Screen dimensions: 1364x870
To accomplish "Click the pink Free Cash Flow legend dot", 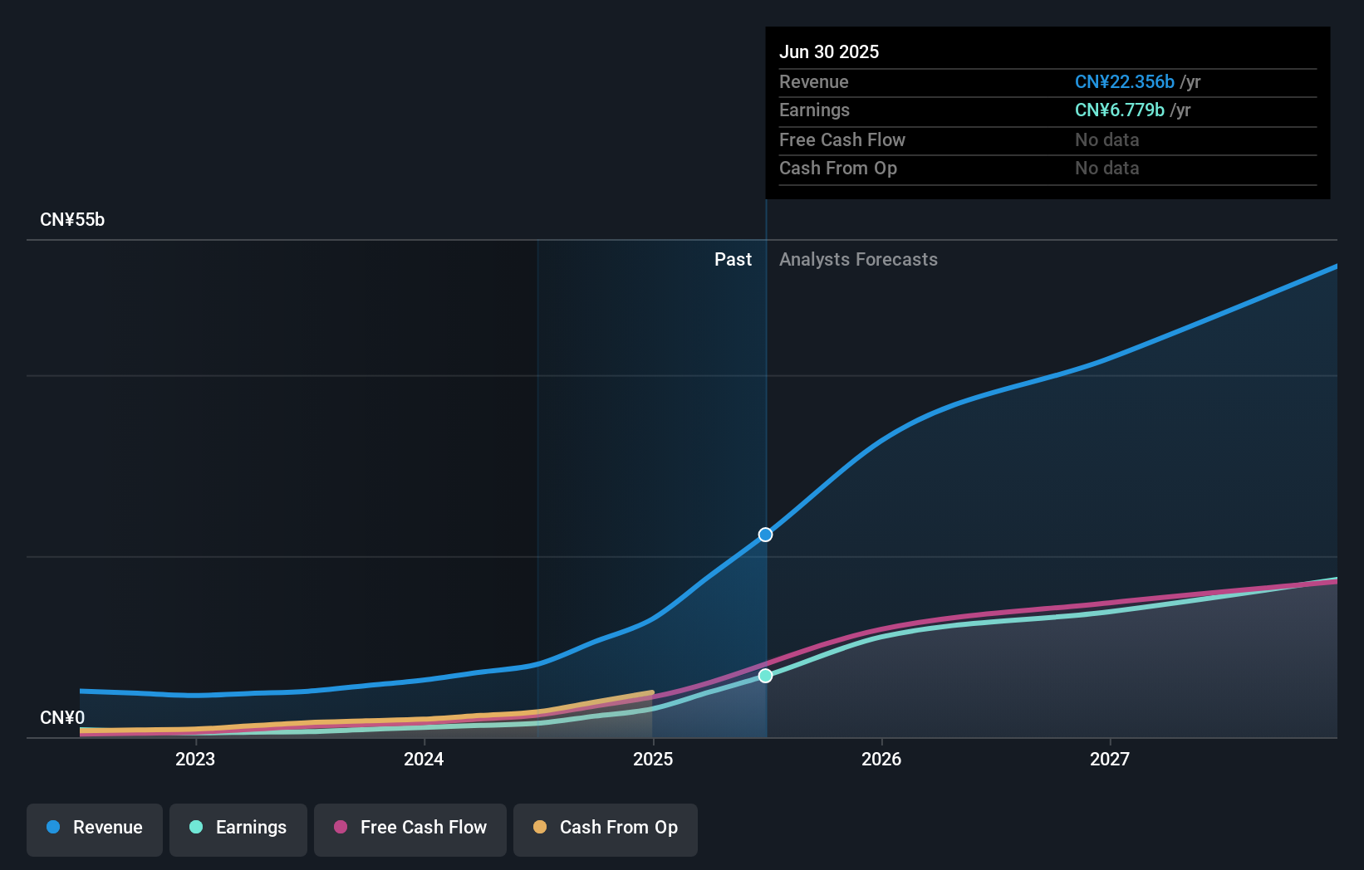I will point(341,828).
